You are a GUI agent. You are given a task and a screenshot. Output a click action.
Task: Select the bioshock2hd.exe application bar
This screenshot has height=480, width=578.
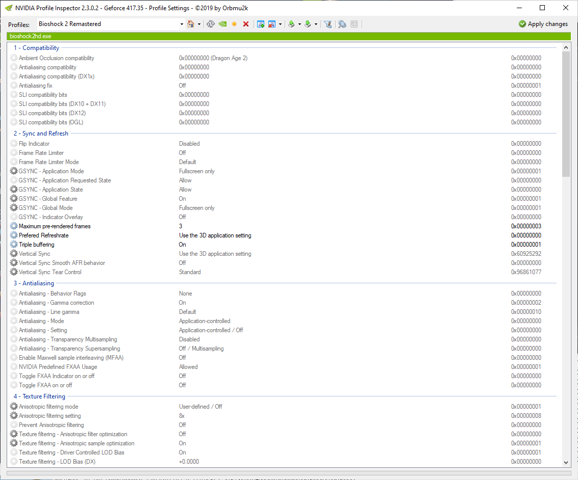[x=289, y=36]
